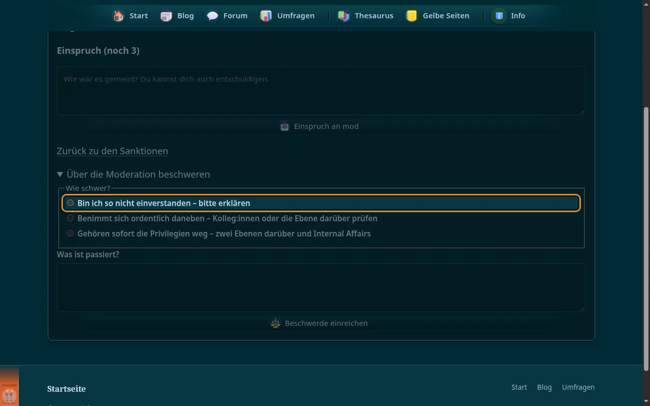Click 'Wie schwer?' legend text

pyautogui.click(x=88, y=188)
